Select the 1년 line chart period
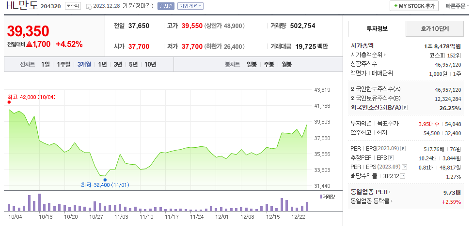Viewport: 473px width, 226px height. [x=103, y=64]
